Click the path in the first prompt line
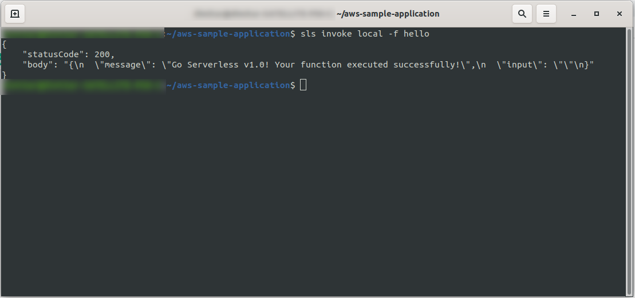Viewport: 635px width, 298px height. click(x=228, y=34)
